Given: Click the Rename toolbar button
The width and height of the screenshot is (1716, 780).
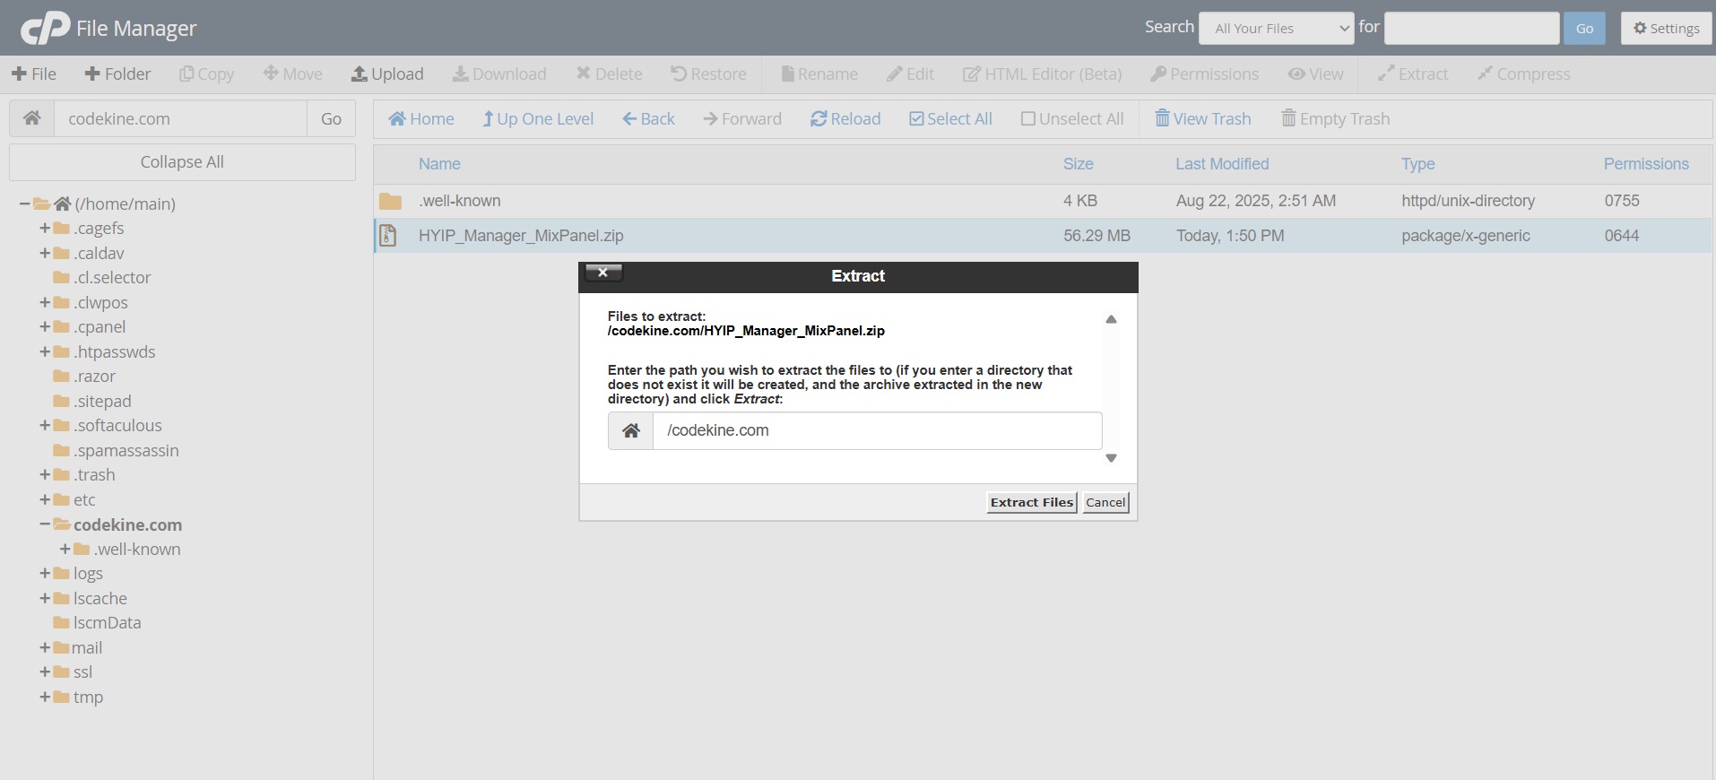Looking at the screenshot, I should coord(819,74).
